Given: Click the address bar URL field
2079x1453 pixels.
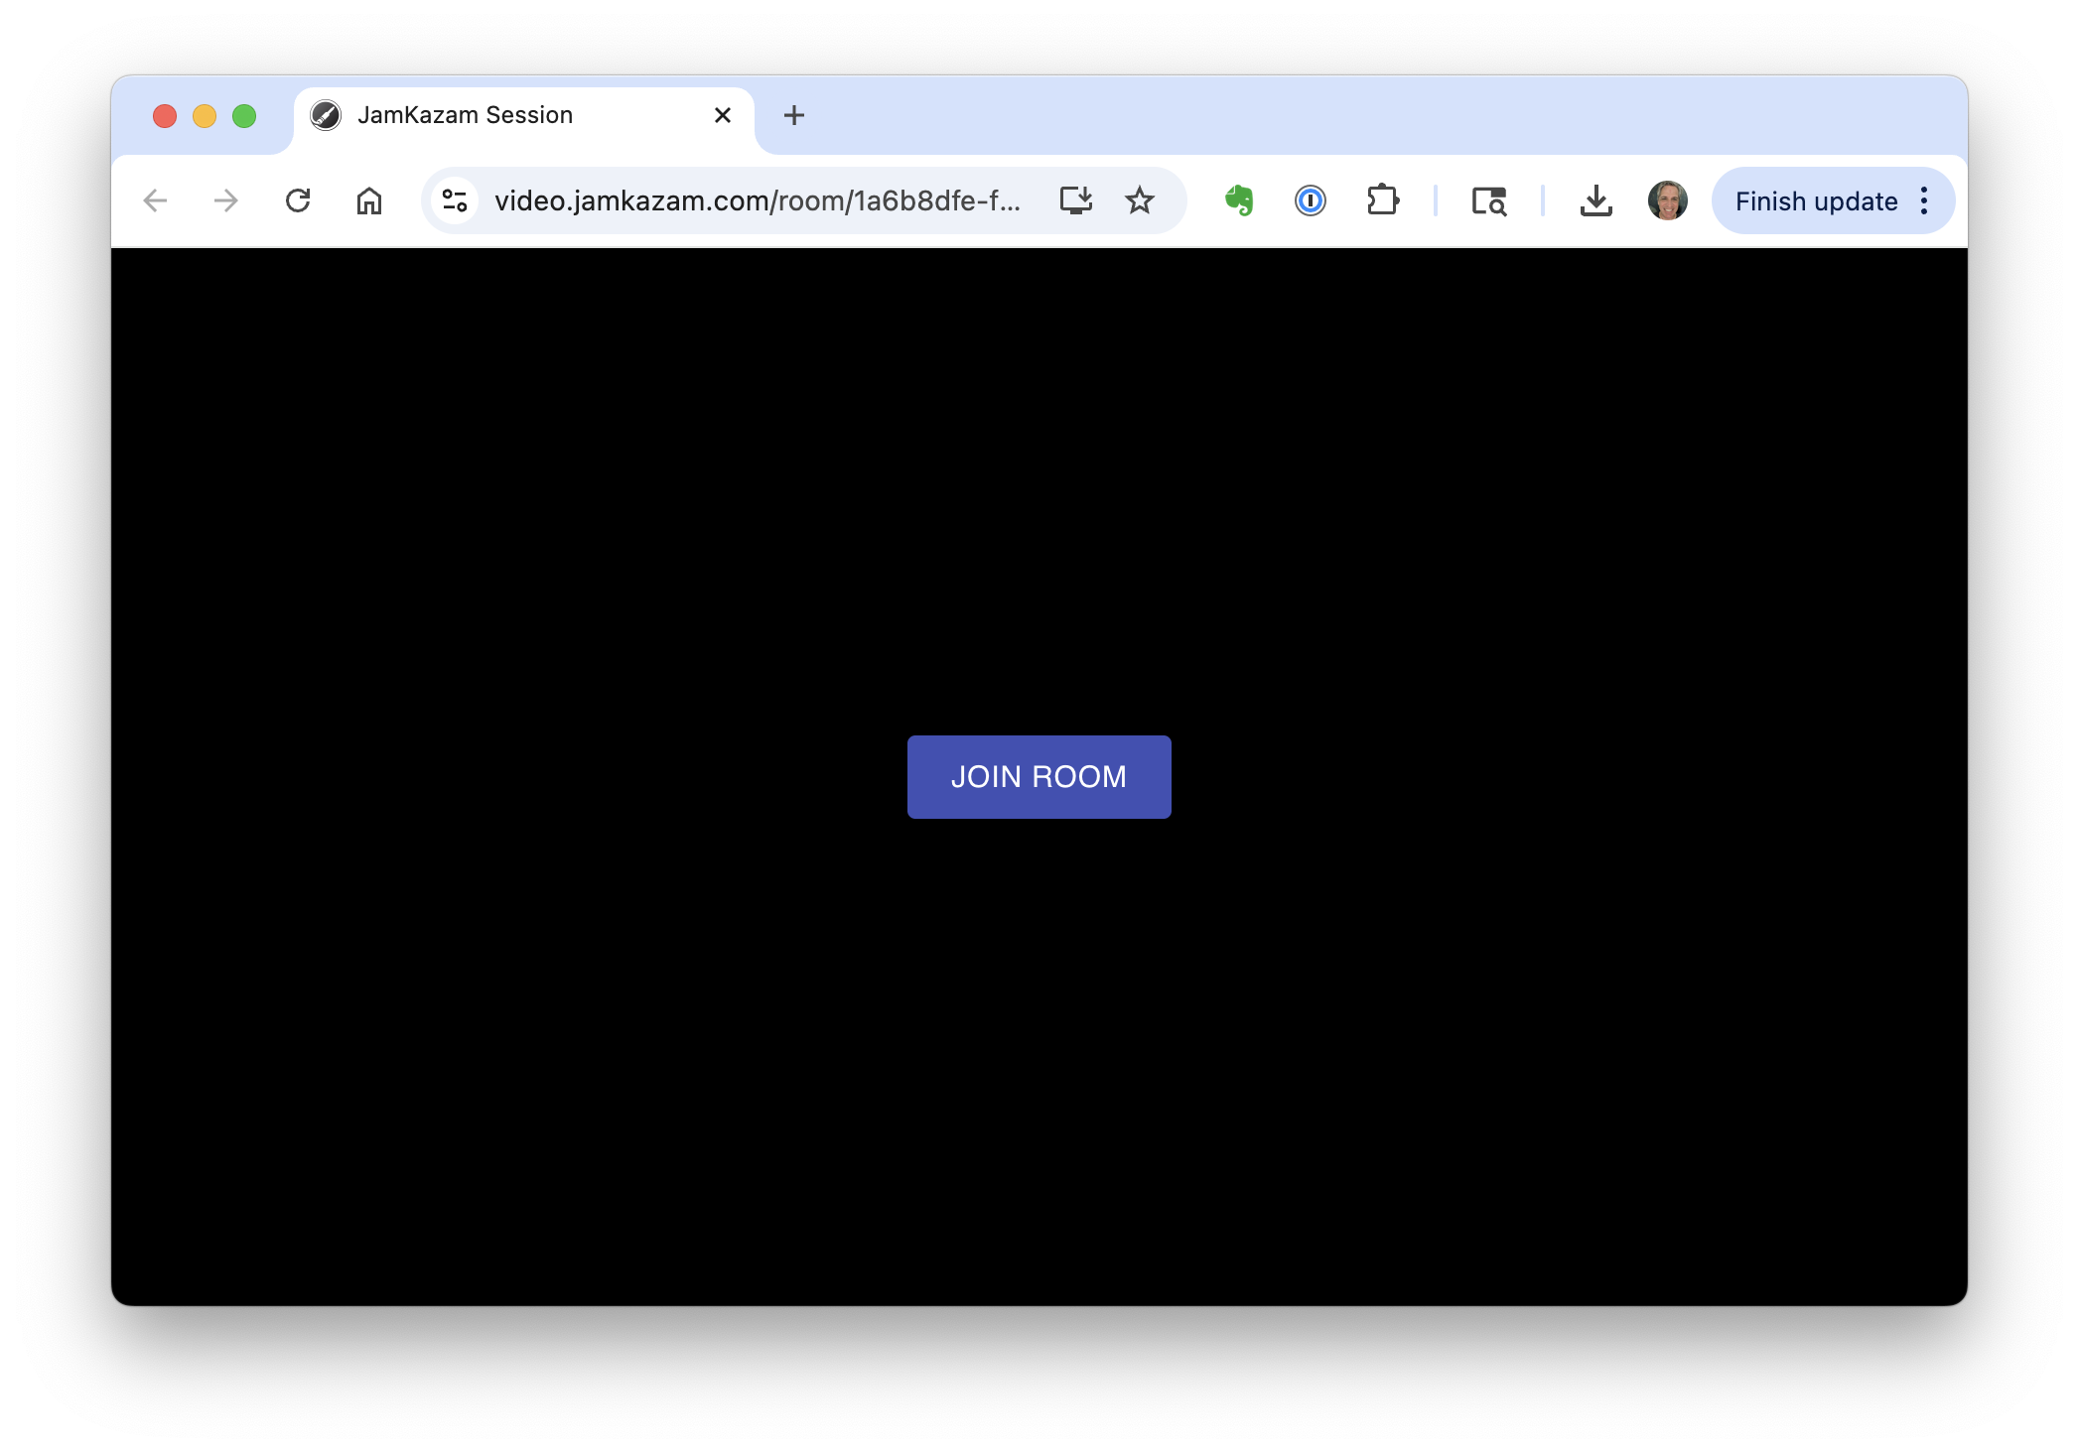Looking at the screenshot, I should [757, 200].
